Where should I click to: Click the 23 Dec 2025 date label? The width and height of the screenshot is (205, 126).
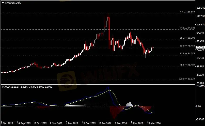point(89,123)
